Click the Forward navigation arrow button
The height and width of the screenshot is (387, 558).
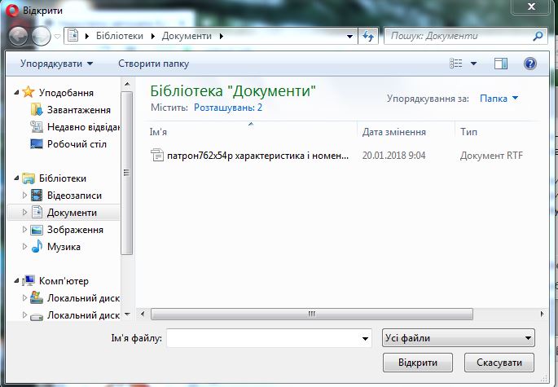point(41,36)
